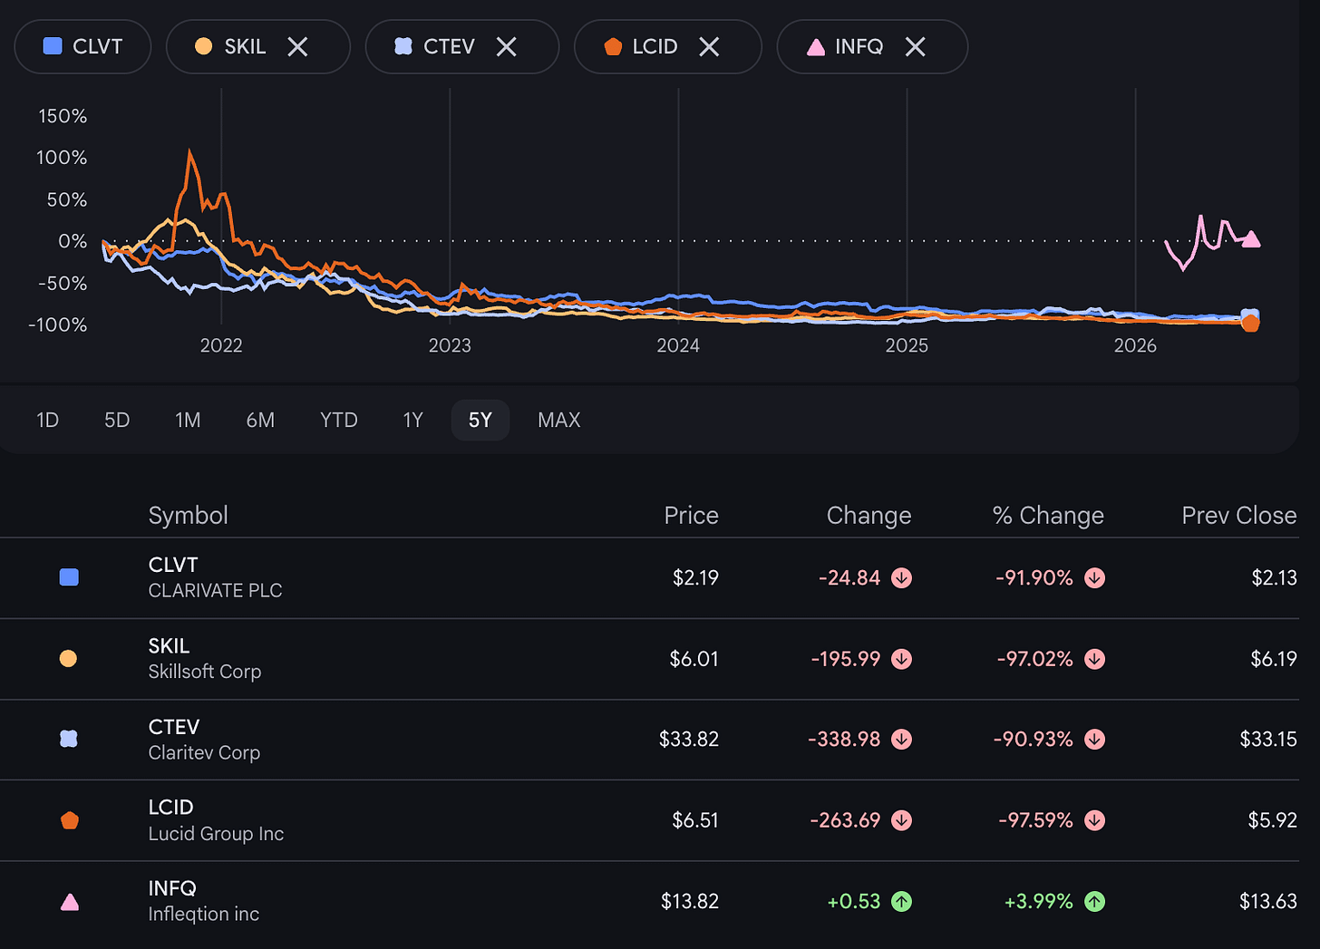The height and width of the screenshot is (949, 1320).
Task: Remove LCID from the comparison chips
Action: (x=709, y=46)
